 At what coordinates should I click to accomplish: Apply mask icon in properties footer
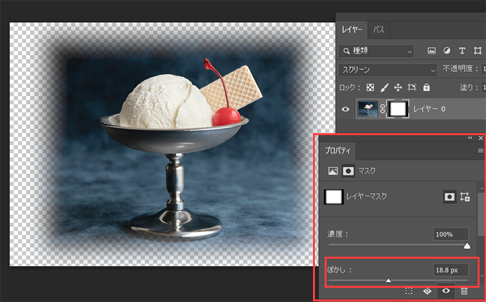427,291
